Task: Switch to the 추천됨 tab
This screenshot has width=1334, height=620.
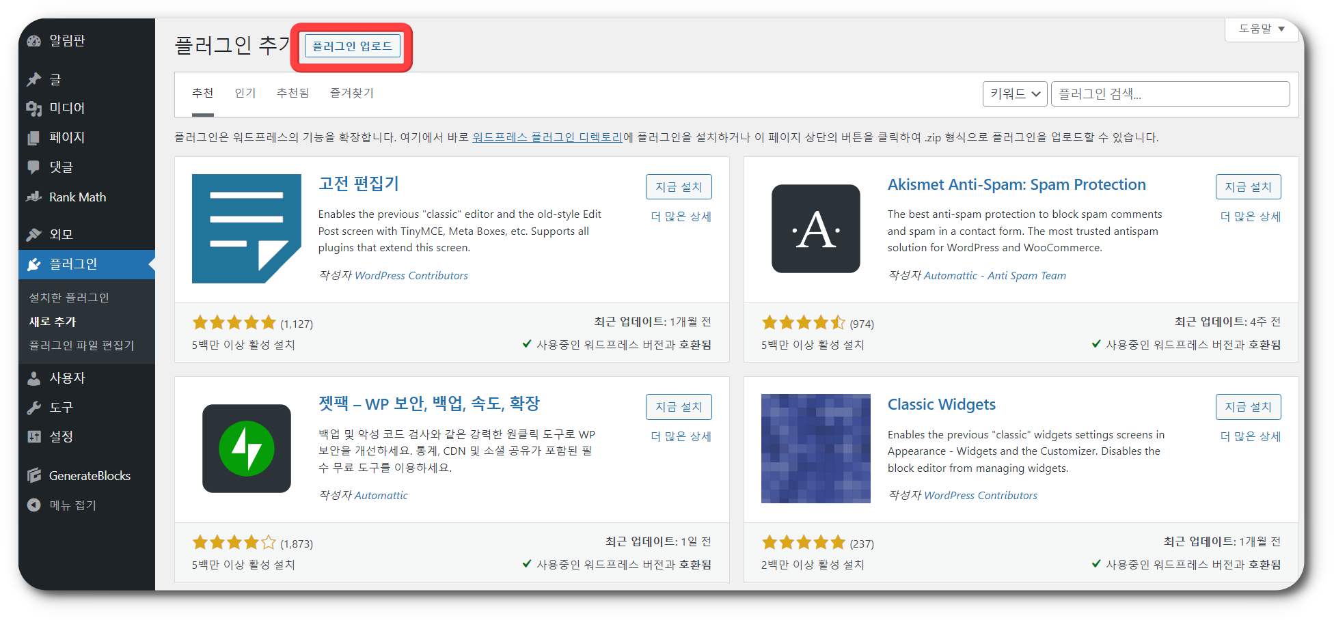Action: (293, 94)
